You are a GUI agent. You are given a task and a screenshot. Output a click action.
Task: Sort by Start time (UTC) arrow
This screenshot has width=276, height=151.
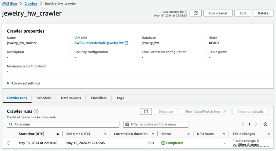[58, 134]
